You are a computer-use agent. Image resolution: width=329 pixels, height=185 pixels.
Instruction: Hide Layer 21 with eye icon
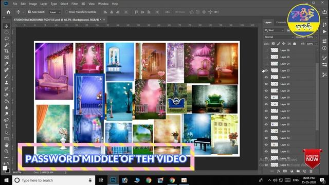(x=266, y=84)
